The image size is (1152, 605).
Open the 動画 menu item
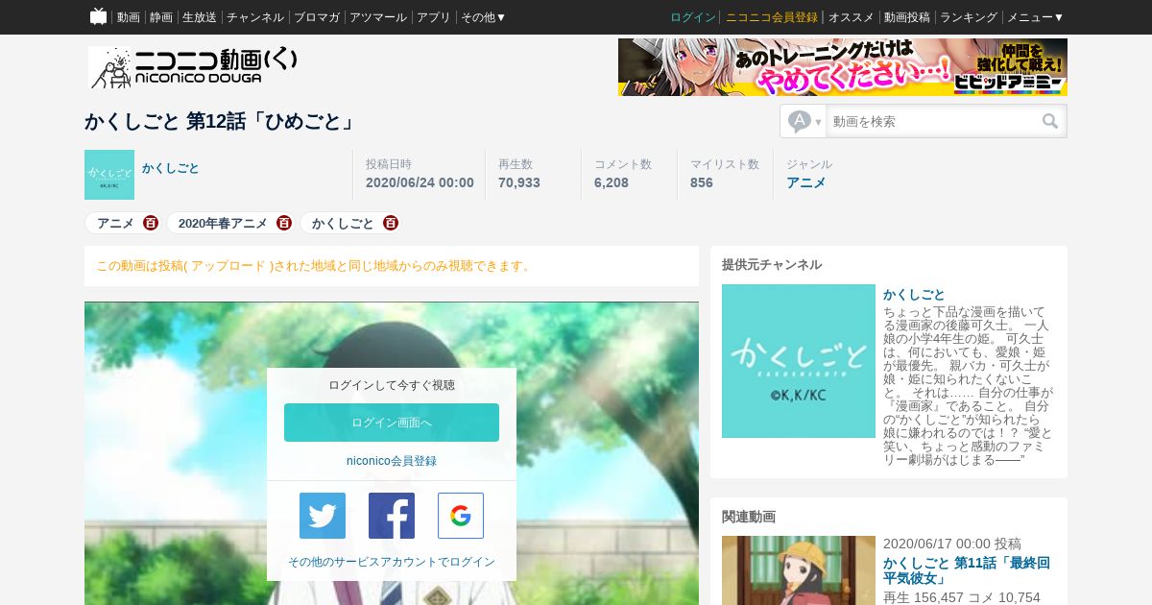(129, 17)
